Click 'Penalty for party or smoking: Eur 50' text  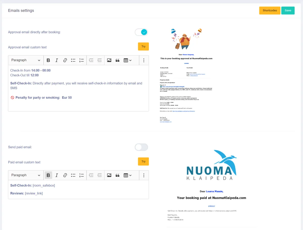pyautogui.click(x=43, y=98)
